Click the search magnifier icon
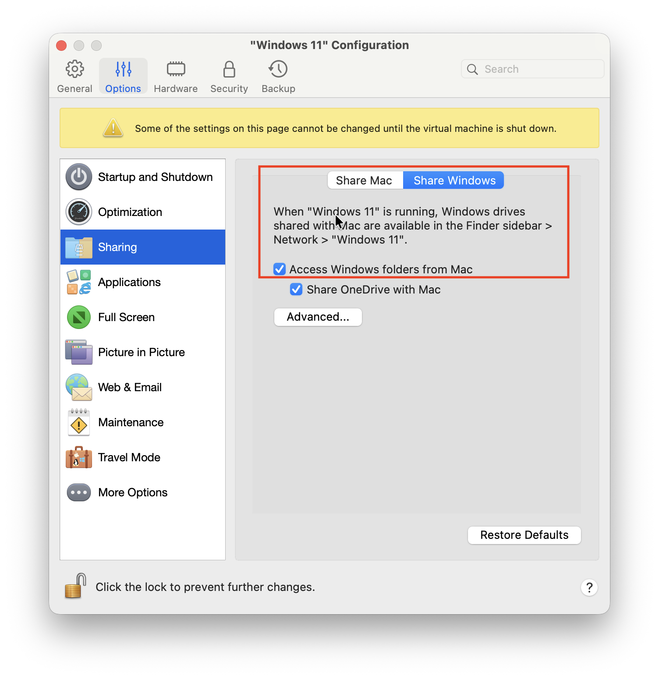 (x=472, y=69)
